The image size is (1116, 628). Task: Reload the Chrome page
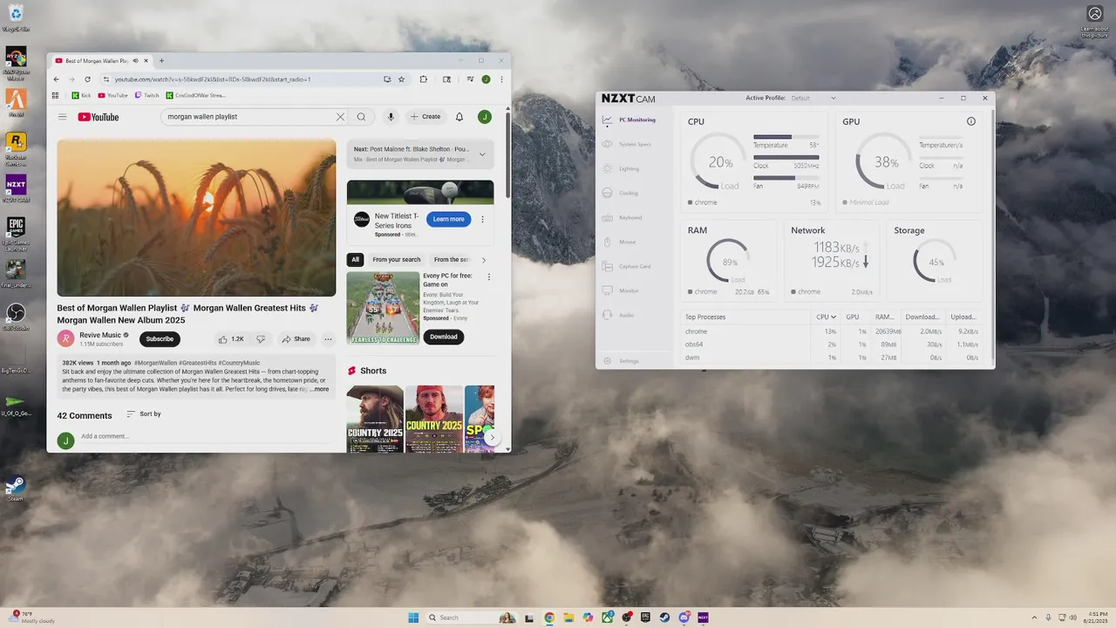click(87, 79)
